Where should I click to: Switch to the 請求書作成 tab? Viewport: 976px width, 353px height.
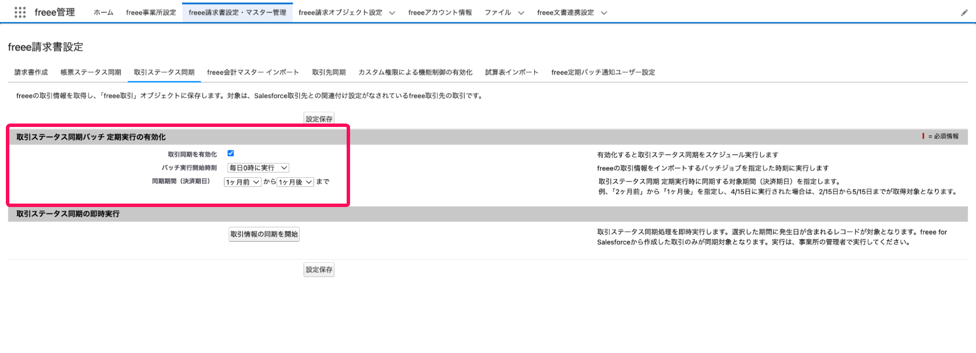31,72
